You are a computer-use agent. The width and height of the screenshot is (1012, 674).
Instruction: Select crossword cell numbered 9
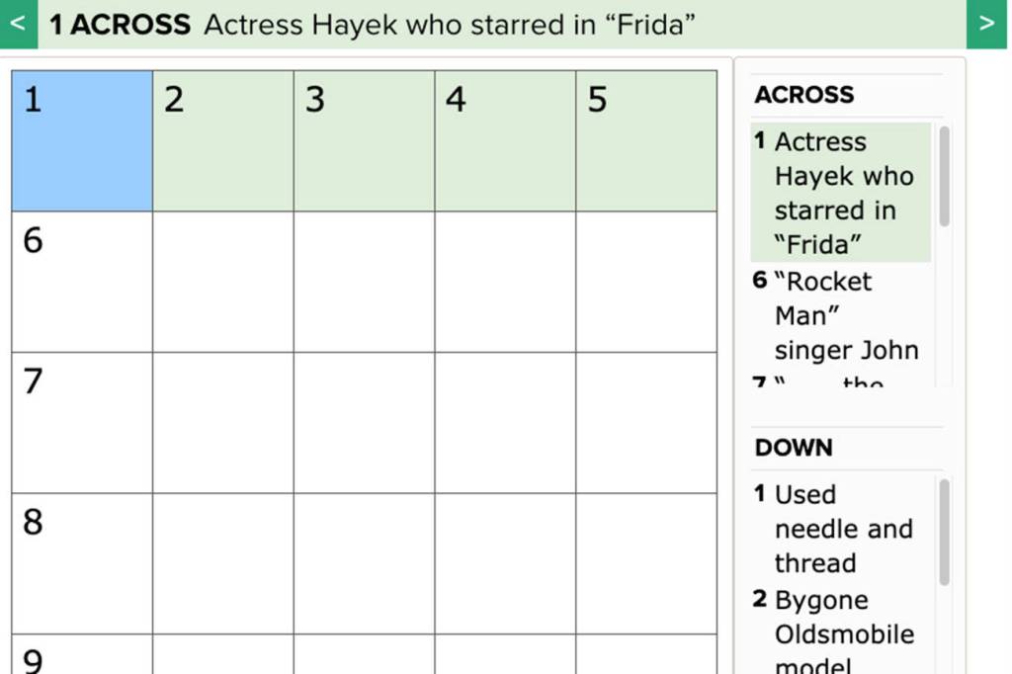pos(82,656)
